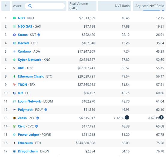Click XRP volume value $67,607,741
Viewport: 166px width, 157px height.
coord(86,68)
